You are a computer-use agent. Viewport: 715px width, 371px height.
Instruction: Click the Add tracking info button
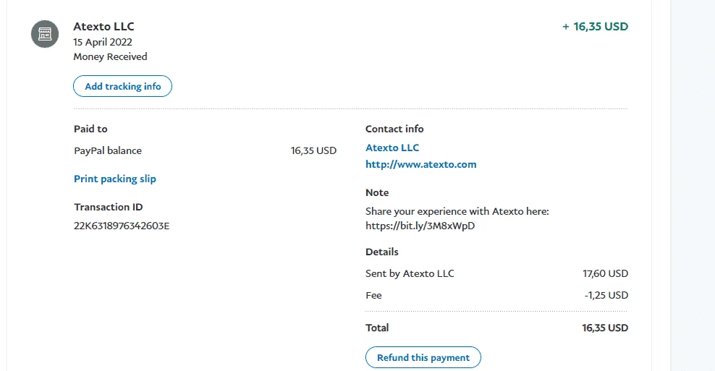coord(122,86)
